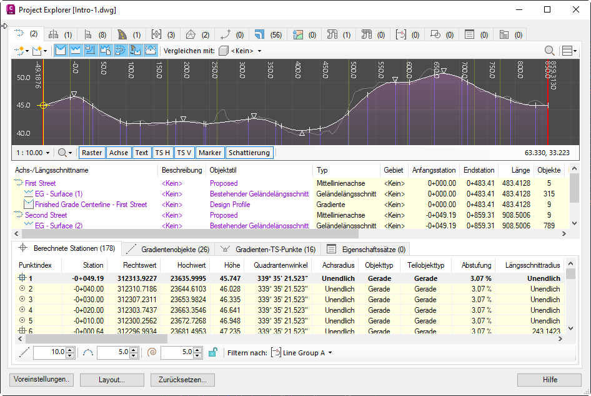Click the Voreinstellungen button
The image size is (591, 396).
42,380
